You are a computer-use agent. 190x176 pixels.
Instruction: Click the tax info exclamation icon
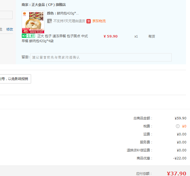178,126
